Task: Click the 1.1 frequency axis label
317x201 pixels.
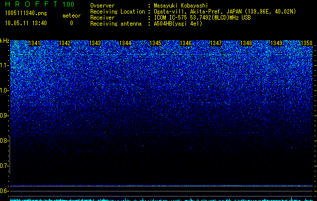Action: click(x=5, y=66)
